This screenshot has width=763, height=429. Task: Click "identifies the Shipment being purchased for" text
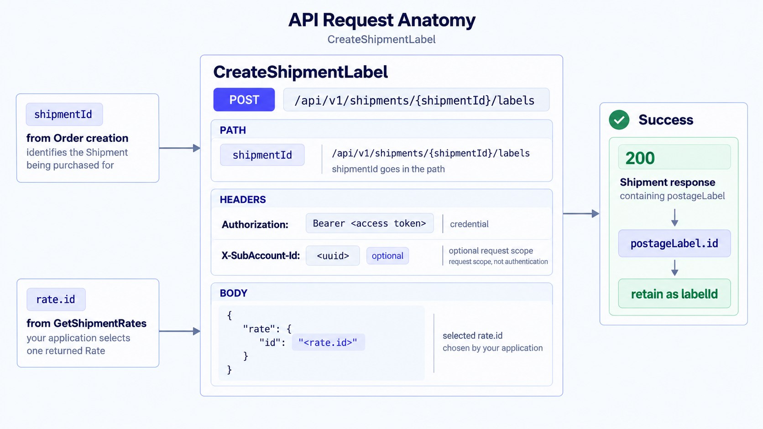pyautogui.click(x=77, y=159)
